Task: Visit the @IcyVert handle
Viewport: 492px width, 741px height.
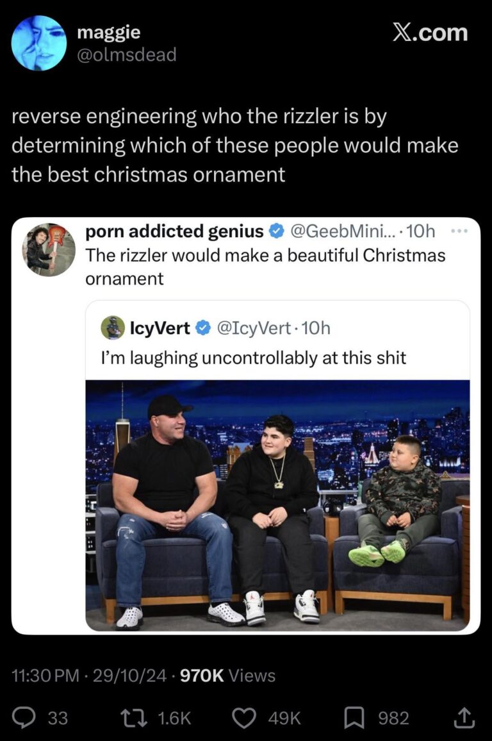Action: point(254,329)
